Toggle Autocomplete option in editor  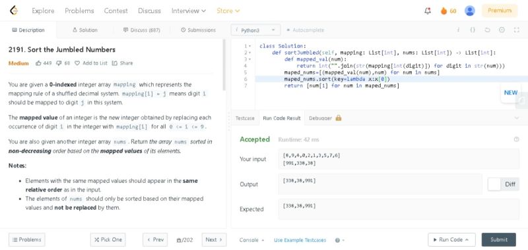306,30
